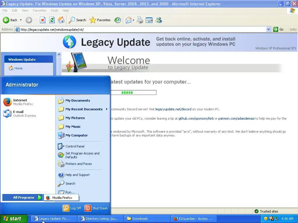The width and height of the screenshot is (298, 223).
Task: Switch to Downloads folder taskbar button
Action: click(147, 219)
